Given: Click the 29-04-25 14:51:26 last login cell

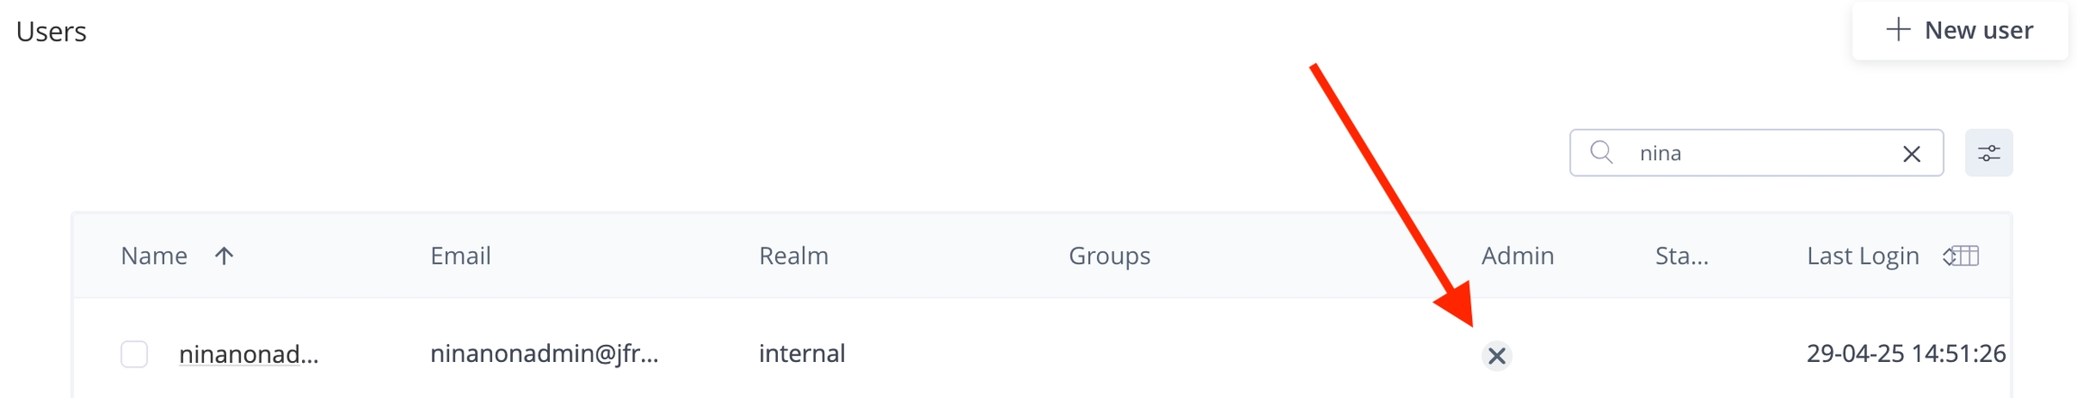Looking at the screenshot, I should tap(1906, 354).
